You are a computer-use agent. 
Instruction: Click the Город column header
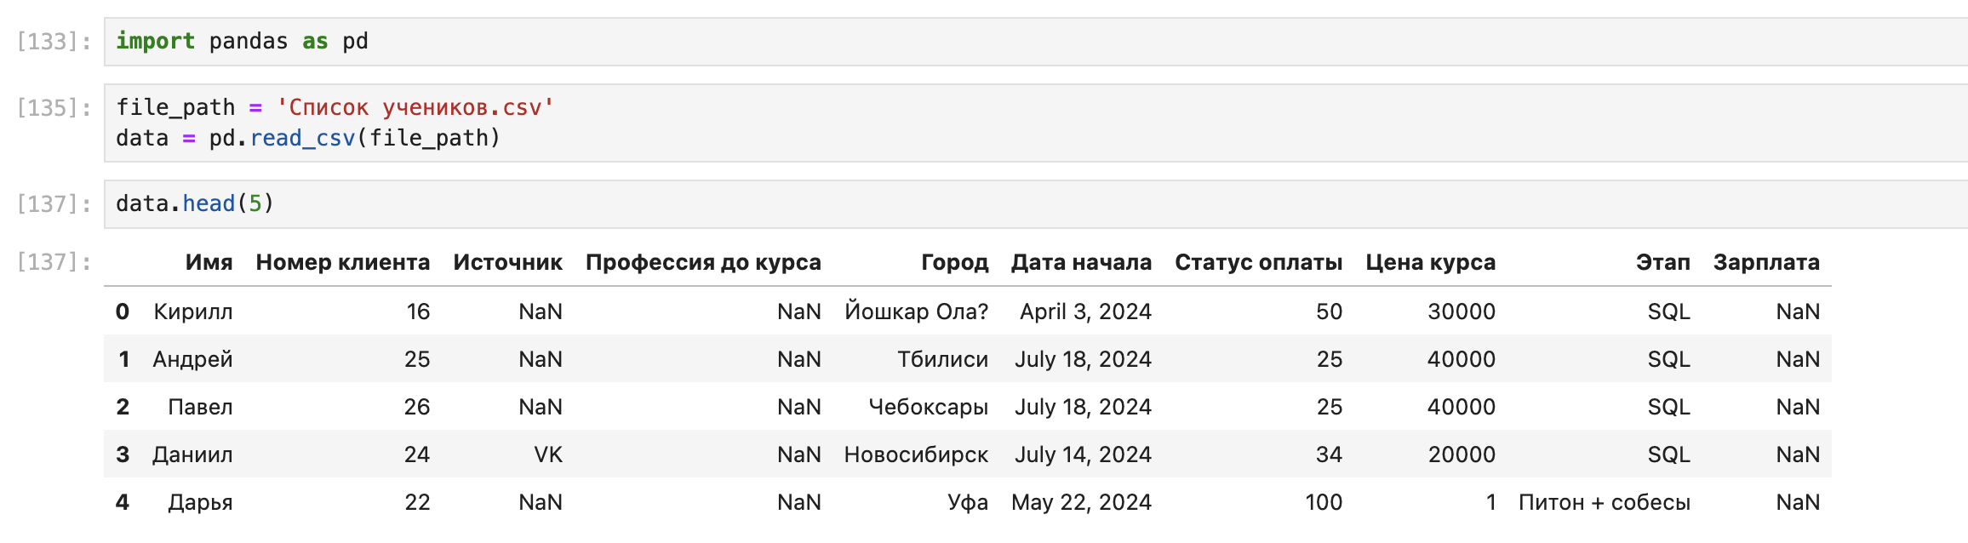click(x=954, y=262)
